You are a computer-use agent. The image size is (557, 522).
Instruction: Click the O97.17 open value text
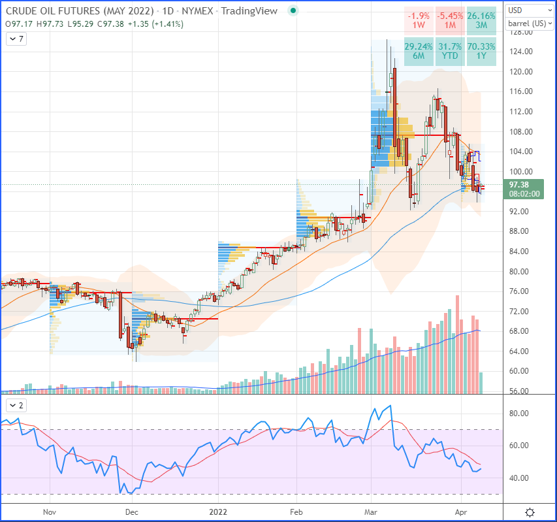click(19, 24)
